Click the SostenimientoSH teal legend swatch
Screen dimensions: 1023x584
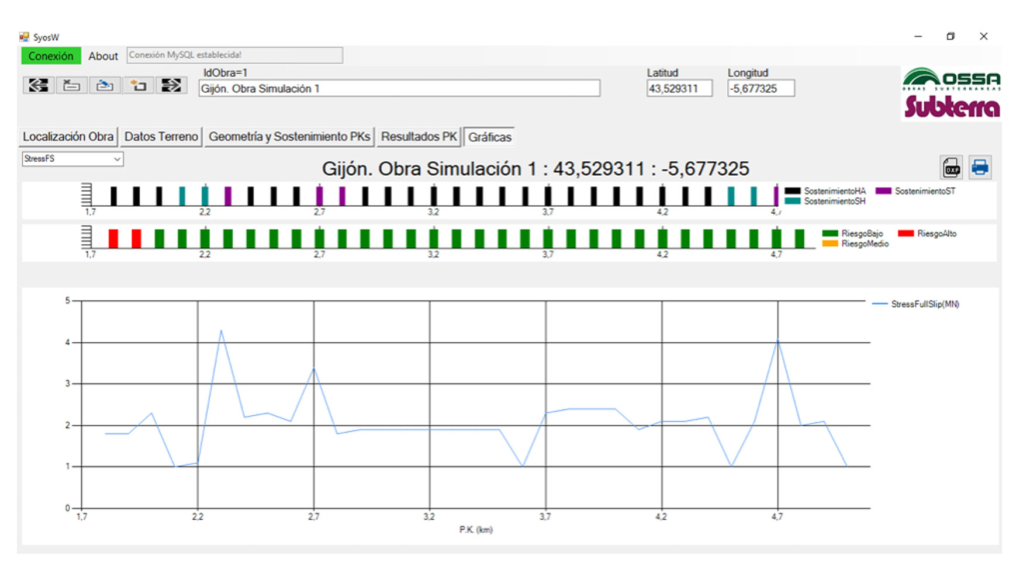click(792, 201)
